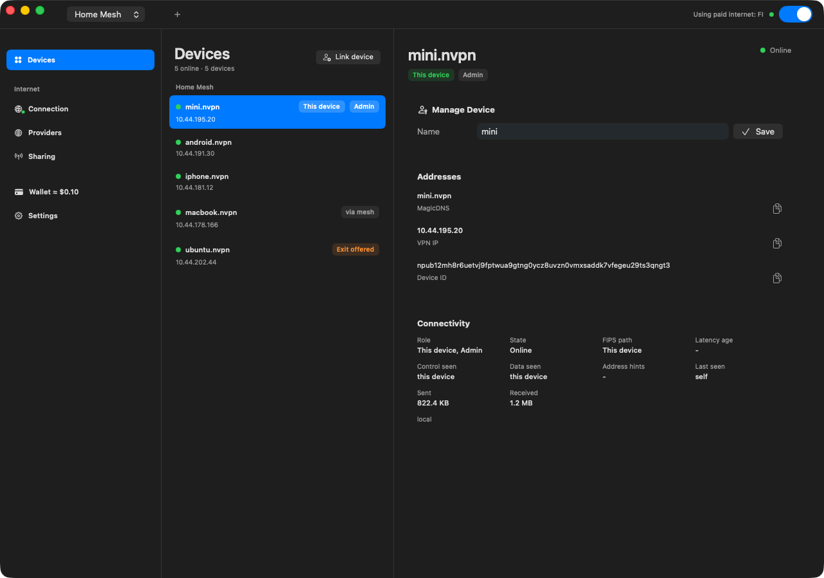
Task: Select mini.nvpn in the device list
Action: click(x=277, y=112)
